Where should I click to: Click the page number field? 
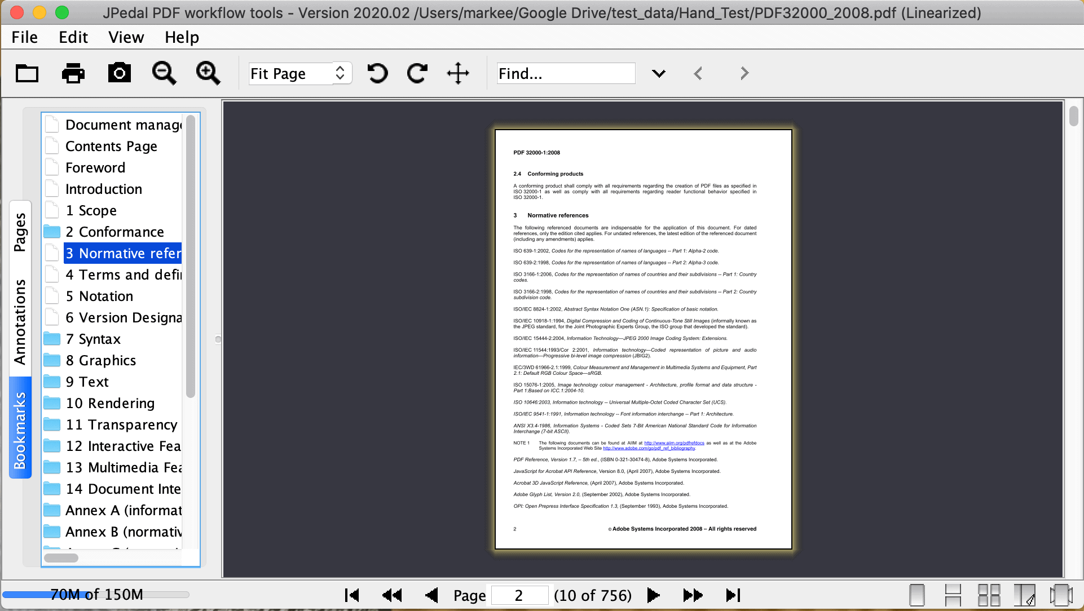[x=519, y=595]
